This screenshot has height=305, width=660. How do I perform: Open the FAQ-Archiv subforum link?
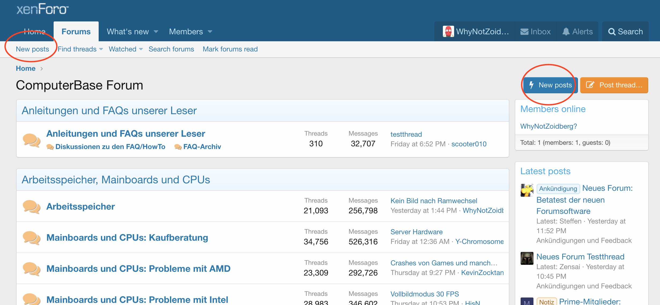pos(202,147)
